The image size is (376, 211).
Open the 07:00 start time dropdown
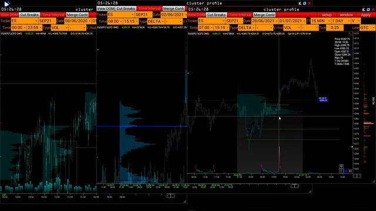[206, 28]
